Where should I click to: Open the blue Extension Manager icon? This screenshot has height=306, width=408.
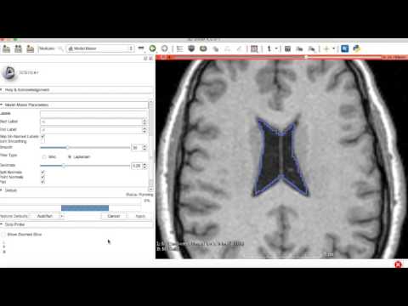click(344, 48)
